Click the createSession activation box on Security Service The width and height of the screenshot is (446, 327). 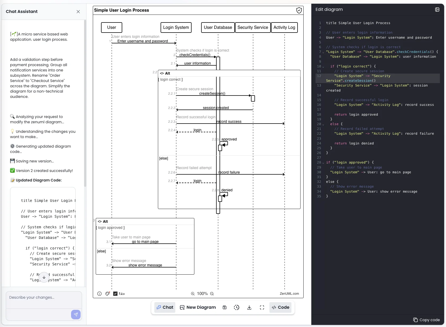point(253,98)
